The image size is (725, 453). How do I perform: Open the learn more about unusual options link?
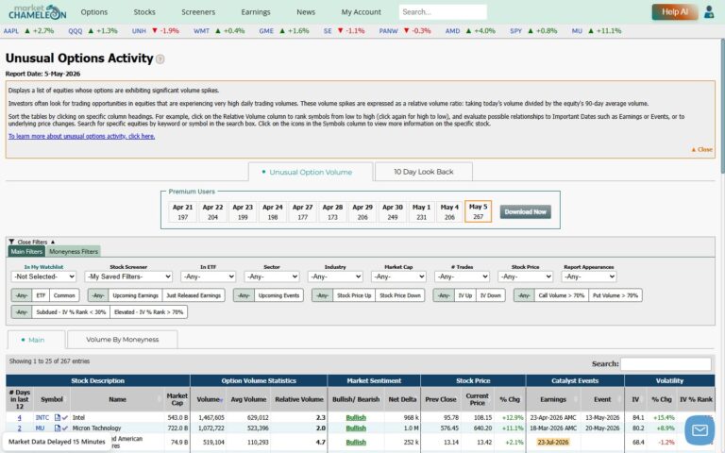pos(81,136)
